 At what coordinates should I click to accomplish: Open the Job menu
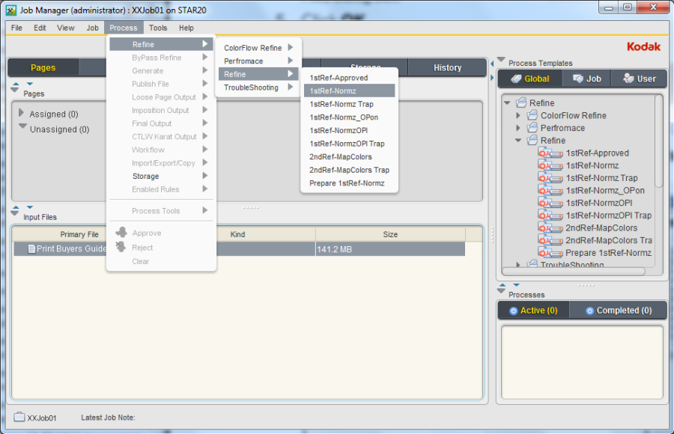click(x=92, y=28)
